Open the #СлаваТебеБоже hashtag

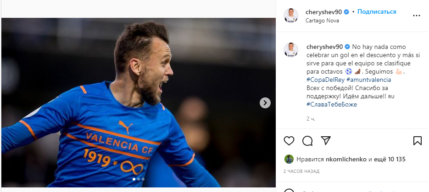331,104
